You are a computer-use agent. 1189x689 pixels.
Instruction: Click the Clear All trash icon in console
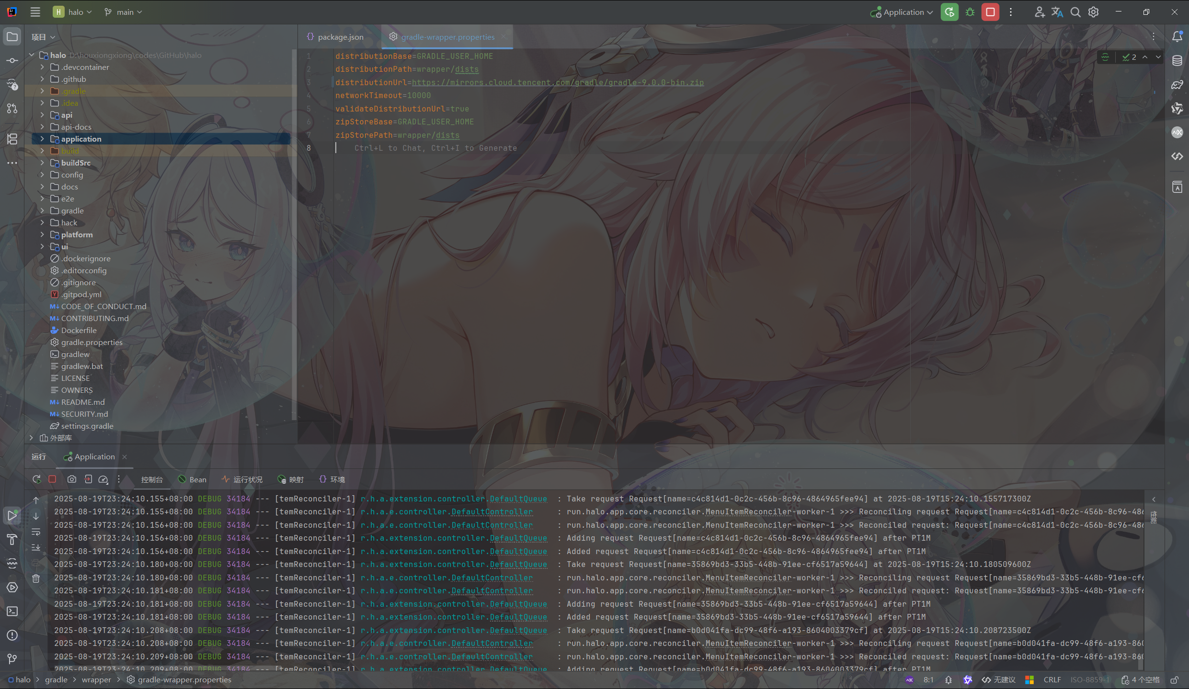tap(36, 579)
